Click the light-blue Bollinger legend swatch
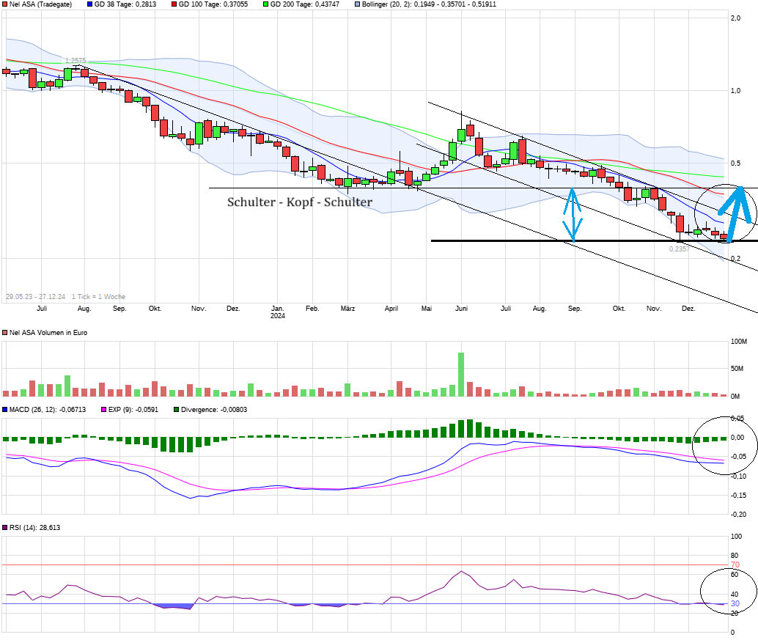The height and width of the screenshot is (640, 758). (357, 4)
